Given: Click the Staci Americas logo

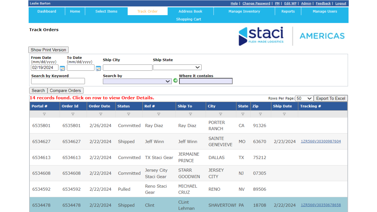Looking at the screenshot, I should 292,36.
